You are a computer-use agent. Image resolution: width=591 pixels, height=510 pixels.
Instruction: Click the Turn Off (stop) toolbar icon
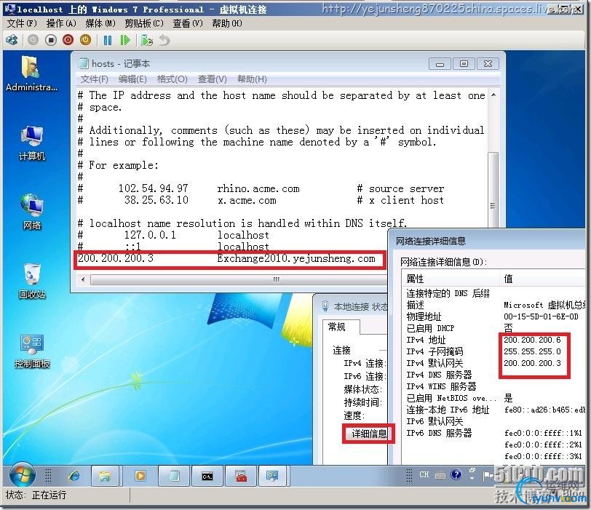[50, 40]
